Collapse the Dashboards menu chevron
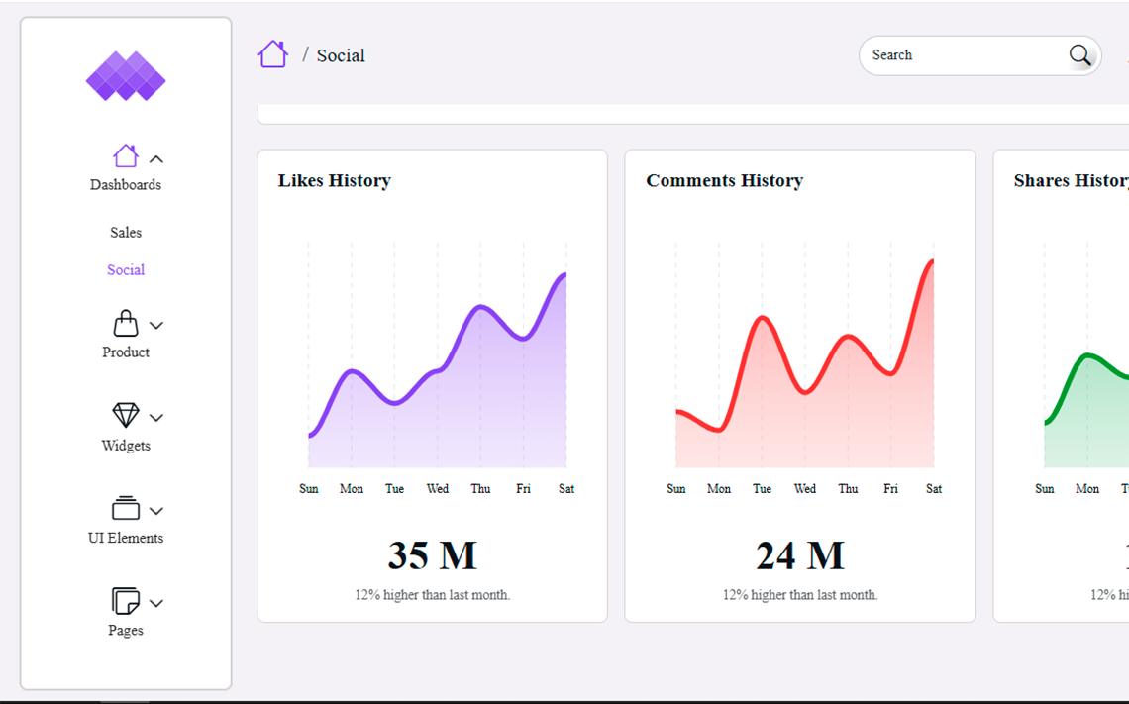The image size is (1129, 704). tap(156, 159)
